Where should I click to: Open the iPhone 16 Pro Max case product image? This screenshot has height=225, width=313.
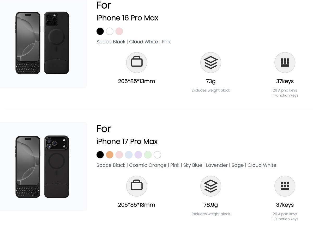[x=42, y=43]
